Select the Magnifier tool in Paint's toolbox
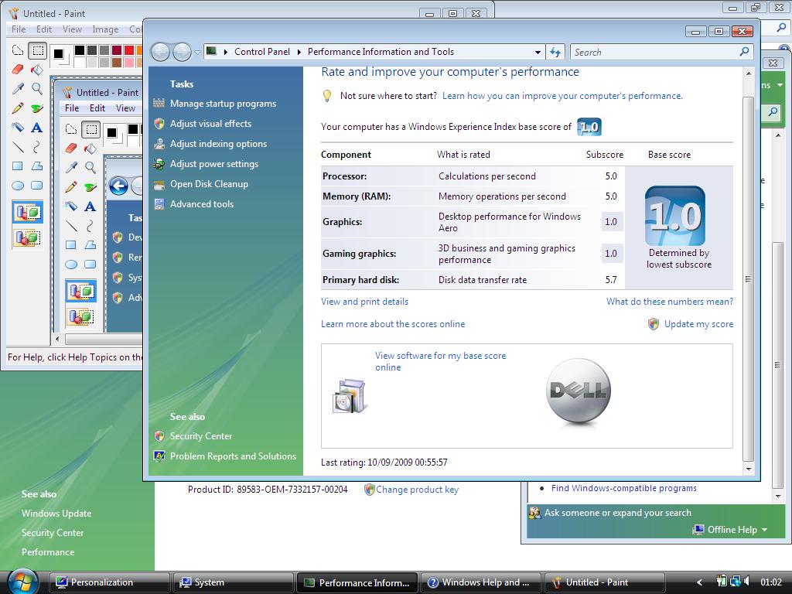The width and height of the screenshot is (792, 594). pos(37,89)
